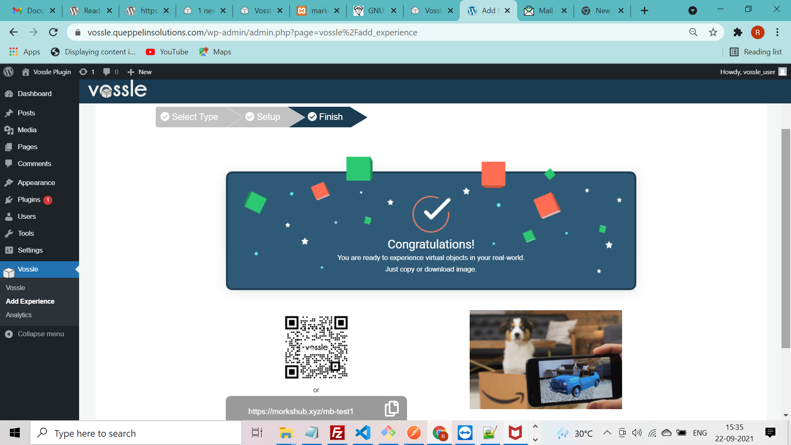This screenshot has height=445, width=791.
Task: Bookmark this page with the star icon
Action: coord(713,32)
